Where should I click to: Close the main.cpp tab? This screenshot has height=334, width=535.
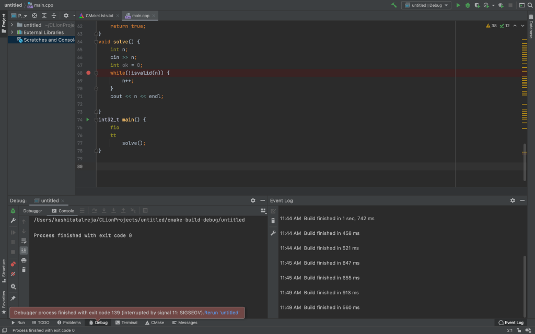pyautogui.click(x=154, y=16)
